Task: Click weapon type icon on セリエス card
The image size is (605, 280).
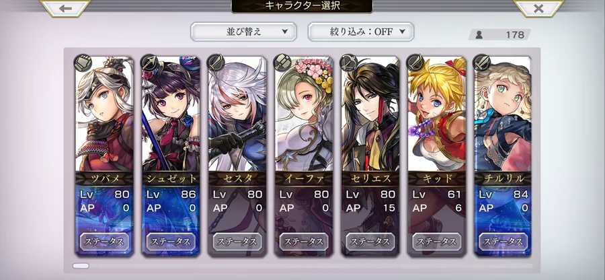Action: click(348, 63)
